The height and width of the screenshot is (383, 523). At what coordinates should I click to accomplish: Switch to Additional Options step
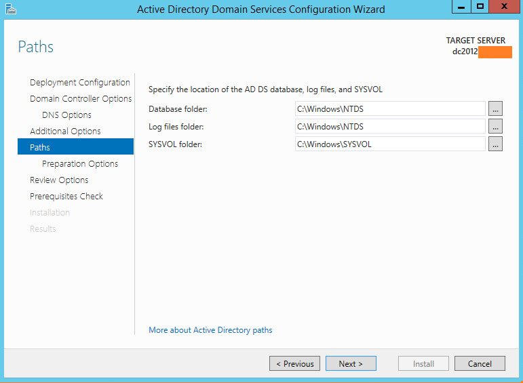click(65, 132)
